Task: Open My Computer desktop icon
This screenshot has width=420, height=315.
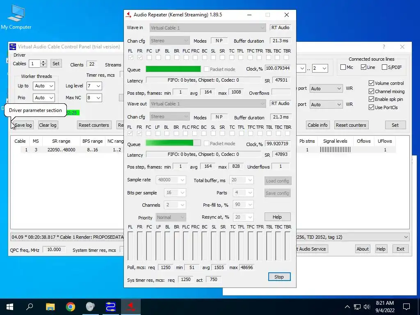Action: coord(16,17)
